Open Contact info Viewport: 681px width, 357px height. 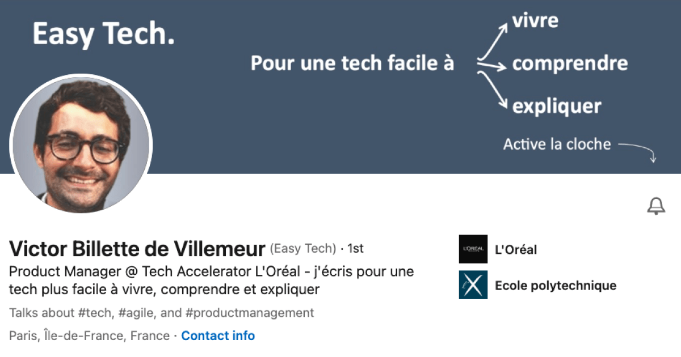click(218, 335)
